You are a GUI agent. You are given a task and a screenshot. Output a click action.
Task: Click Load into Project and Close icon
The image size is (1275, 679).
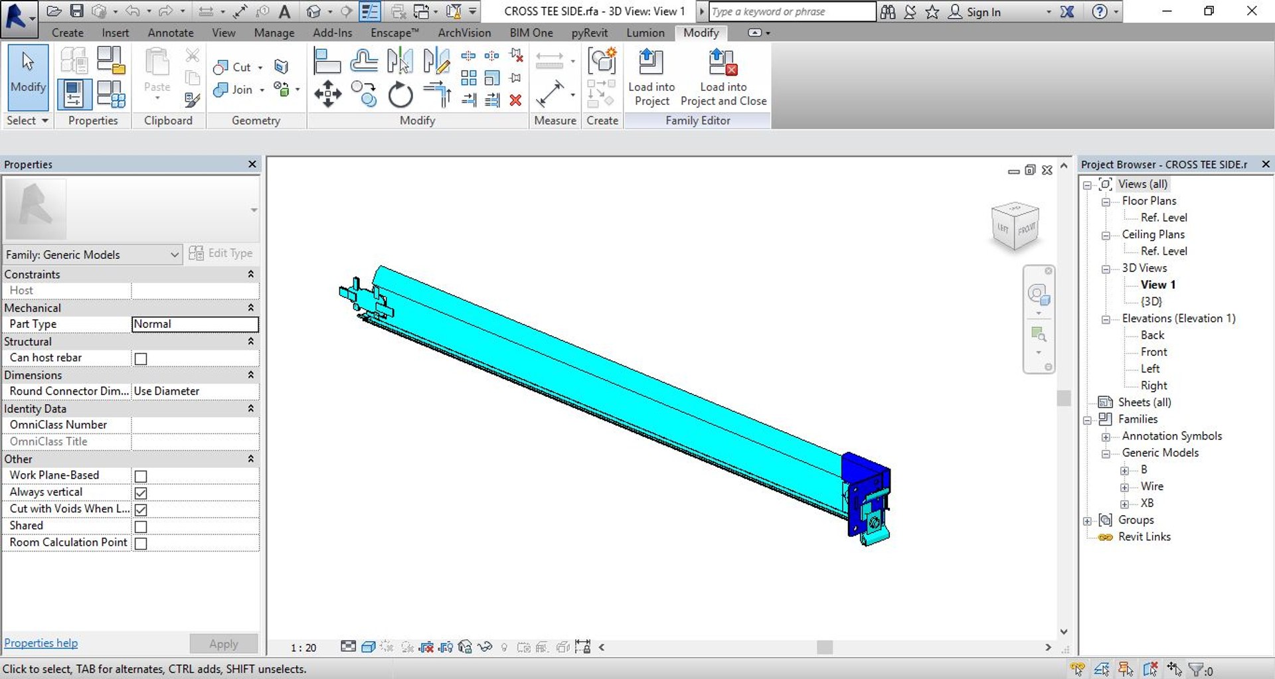(722, 62)
